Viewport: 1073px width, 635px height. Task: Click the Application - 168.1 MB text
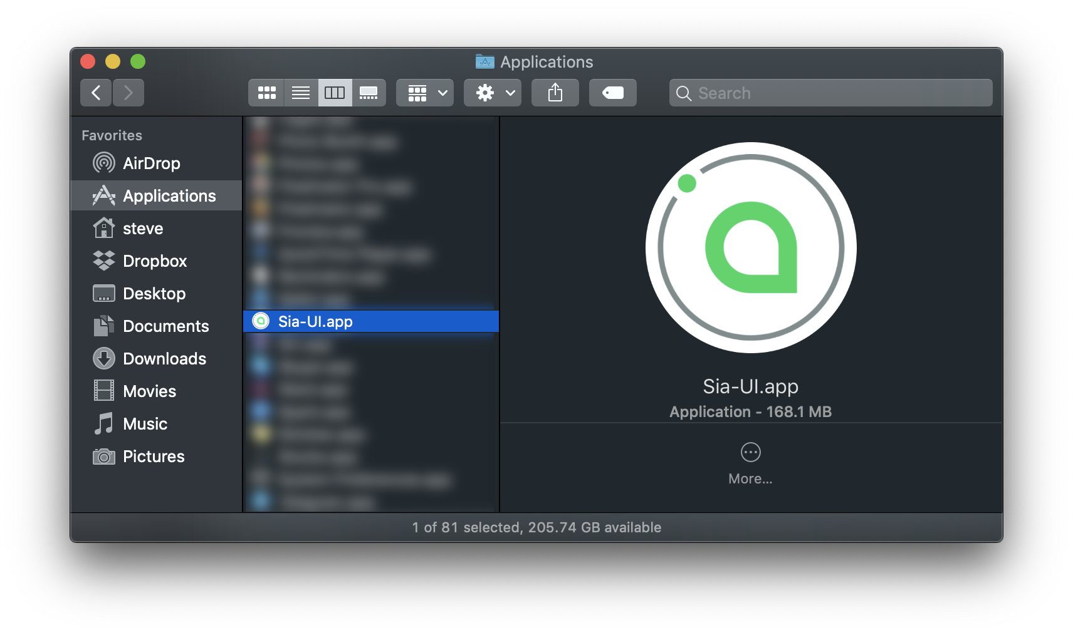click(750, 412)
